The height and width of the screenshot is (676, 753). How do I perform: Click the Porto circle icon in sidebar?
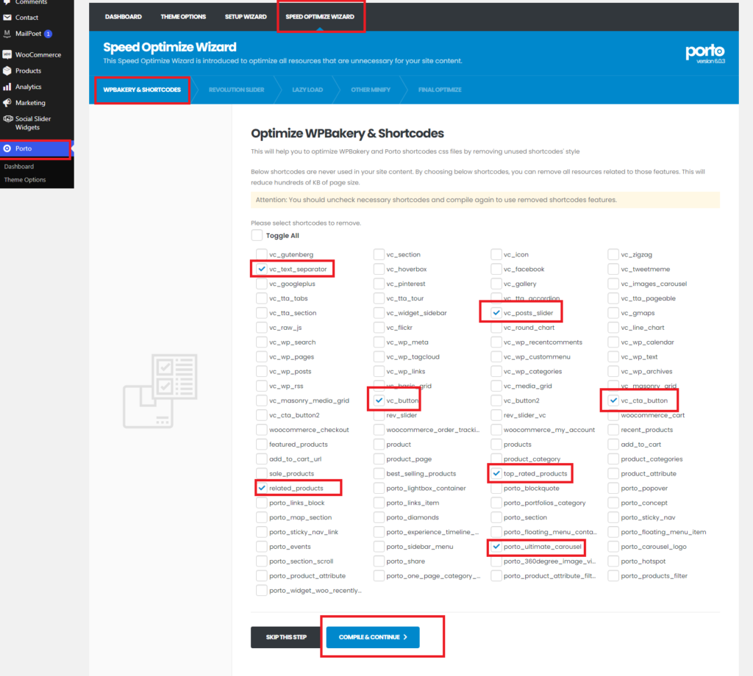(x=7, y=148)
